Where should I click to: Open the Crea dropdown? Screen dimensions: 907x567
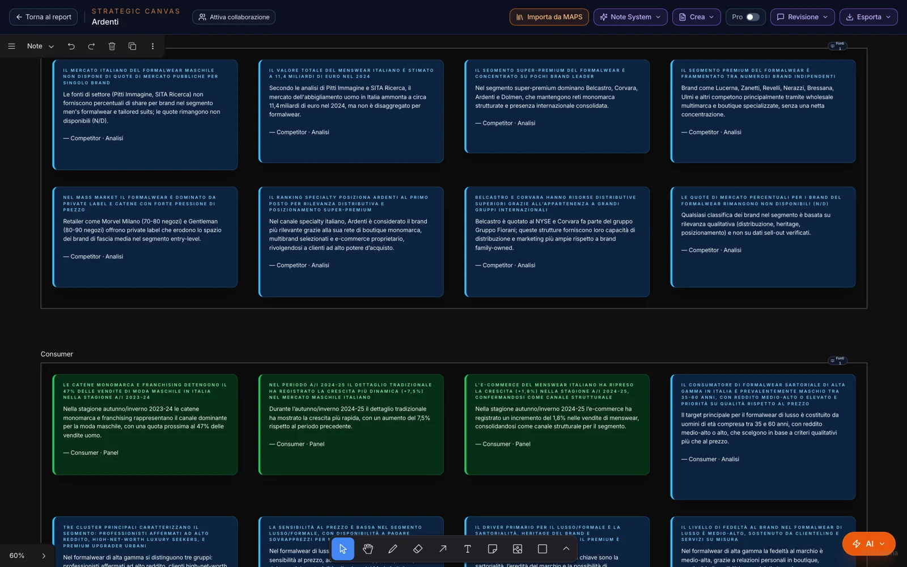[697, 17]
